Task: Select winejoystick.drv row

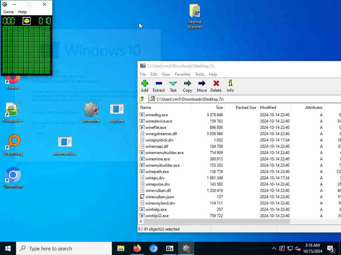Action: 239,140
